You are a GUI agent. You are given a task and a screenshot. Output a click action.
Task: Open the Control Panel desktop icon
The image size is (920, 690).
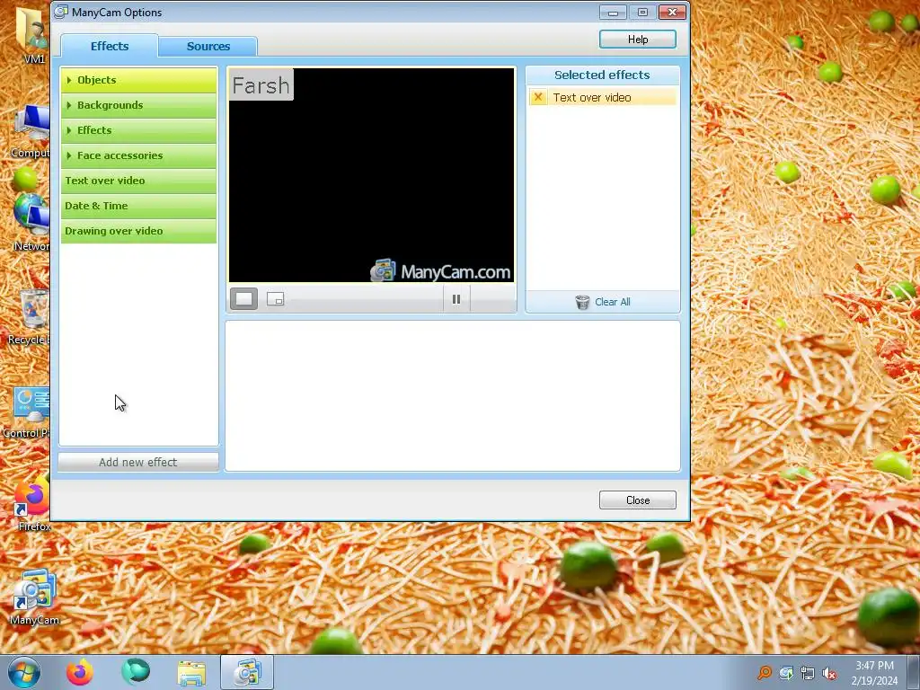[x=27, y=411]
